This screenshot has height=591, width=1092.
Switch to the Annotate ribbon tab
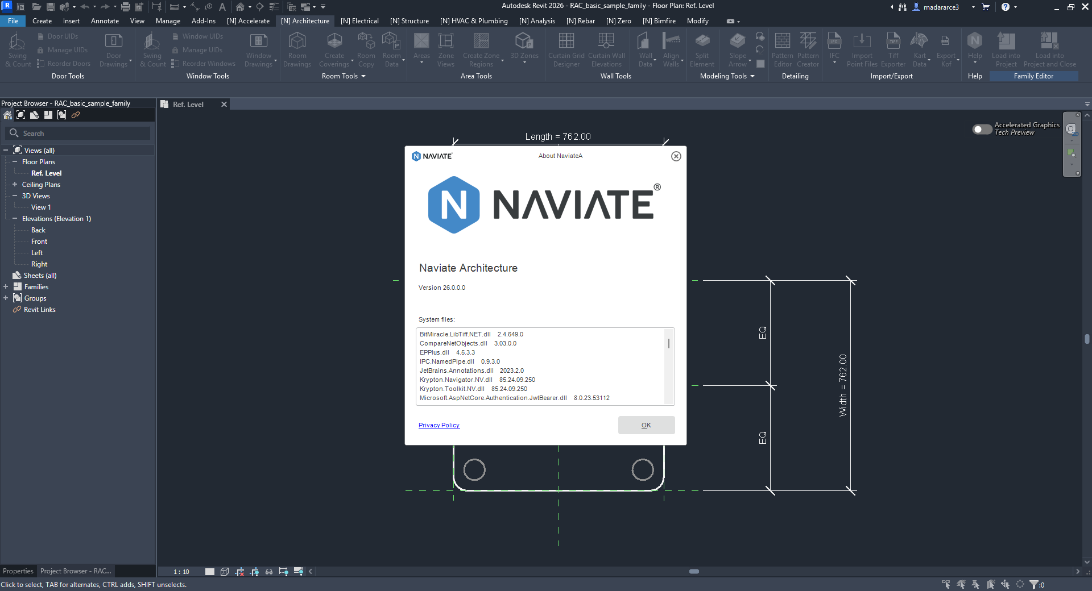click(105, 21)
